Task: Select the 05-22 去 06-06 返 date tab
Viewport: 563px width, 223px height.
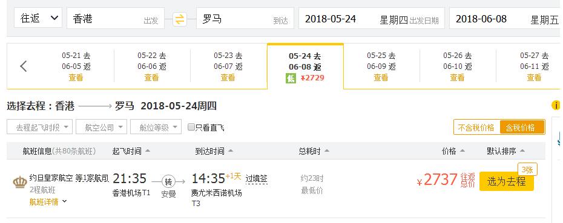Action: coord(152,66)
